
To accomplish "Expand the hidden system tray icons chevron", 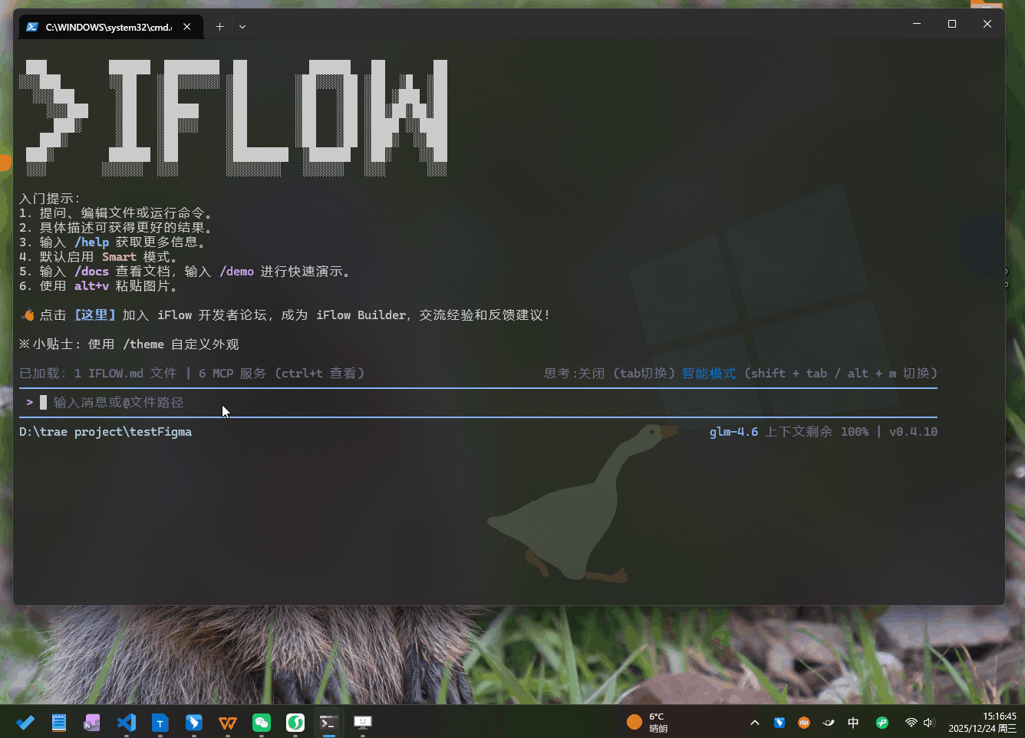I will point(755,723).
